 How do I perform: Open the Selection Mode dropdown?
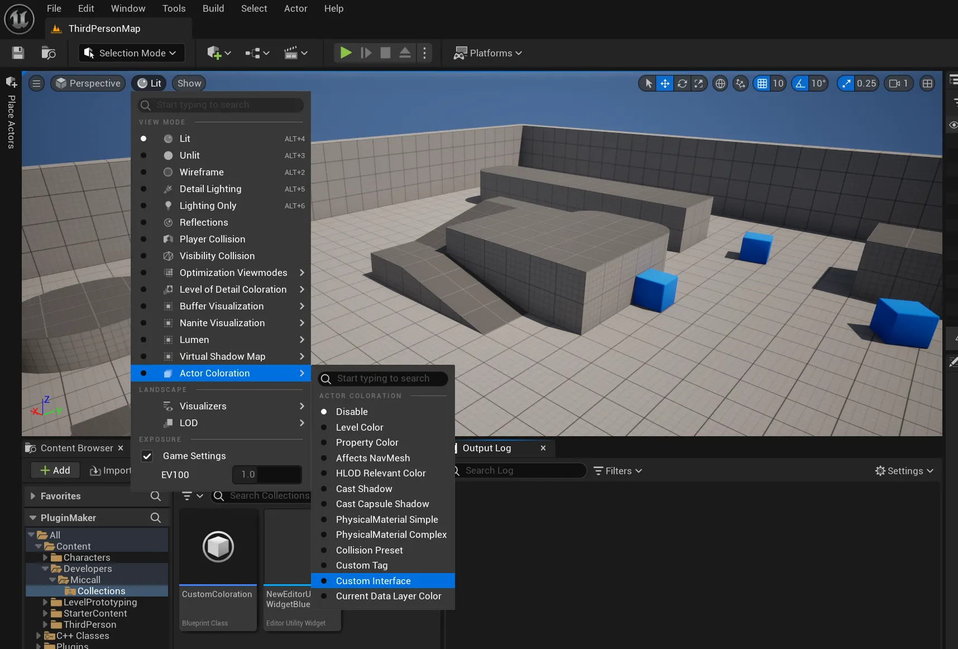coord(131,53)
